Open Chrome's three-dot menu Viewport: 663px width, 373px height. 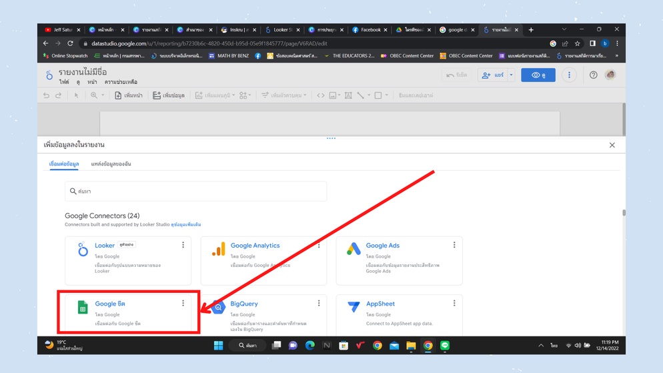(617, 43)
